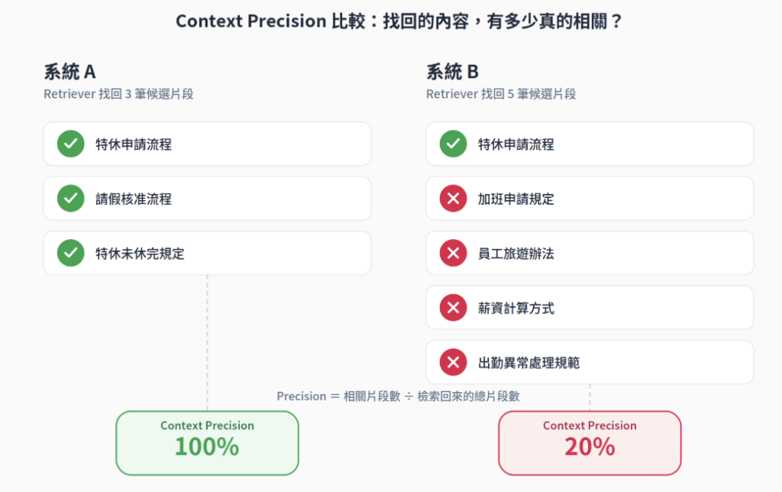Click the 系統 B heading
This screenshot has width=782, height=492.
pyautogui.click(x=452, y=72)
